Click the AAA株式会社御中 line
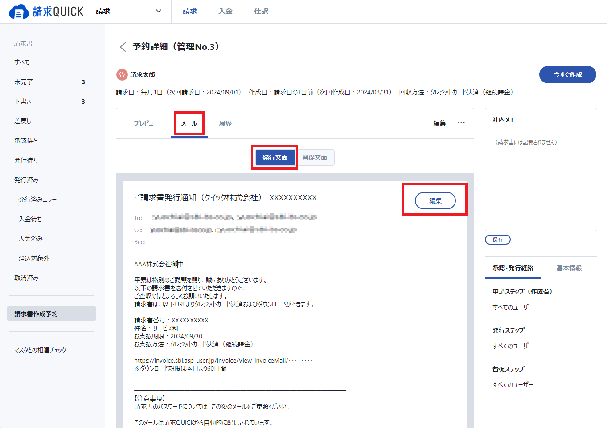607x428 pixels. pos(159,264)
